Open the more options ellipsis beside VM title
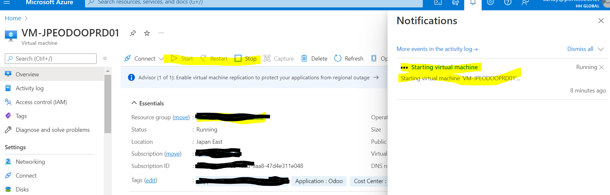 (161, 33)
